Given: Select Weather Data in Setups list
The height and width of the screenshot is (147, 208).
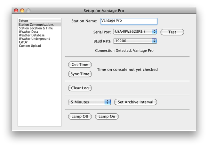Looking at the screenshot, I should pyautogui.click(x=40, y=32).
